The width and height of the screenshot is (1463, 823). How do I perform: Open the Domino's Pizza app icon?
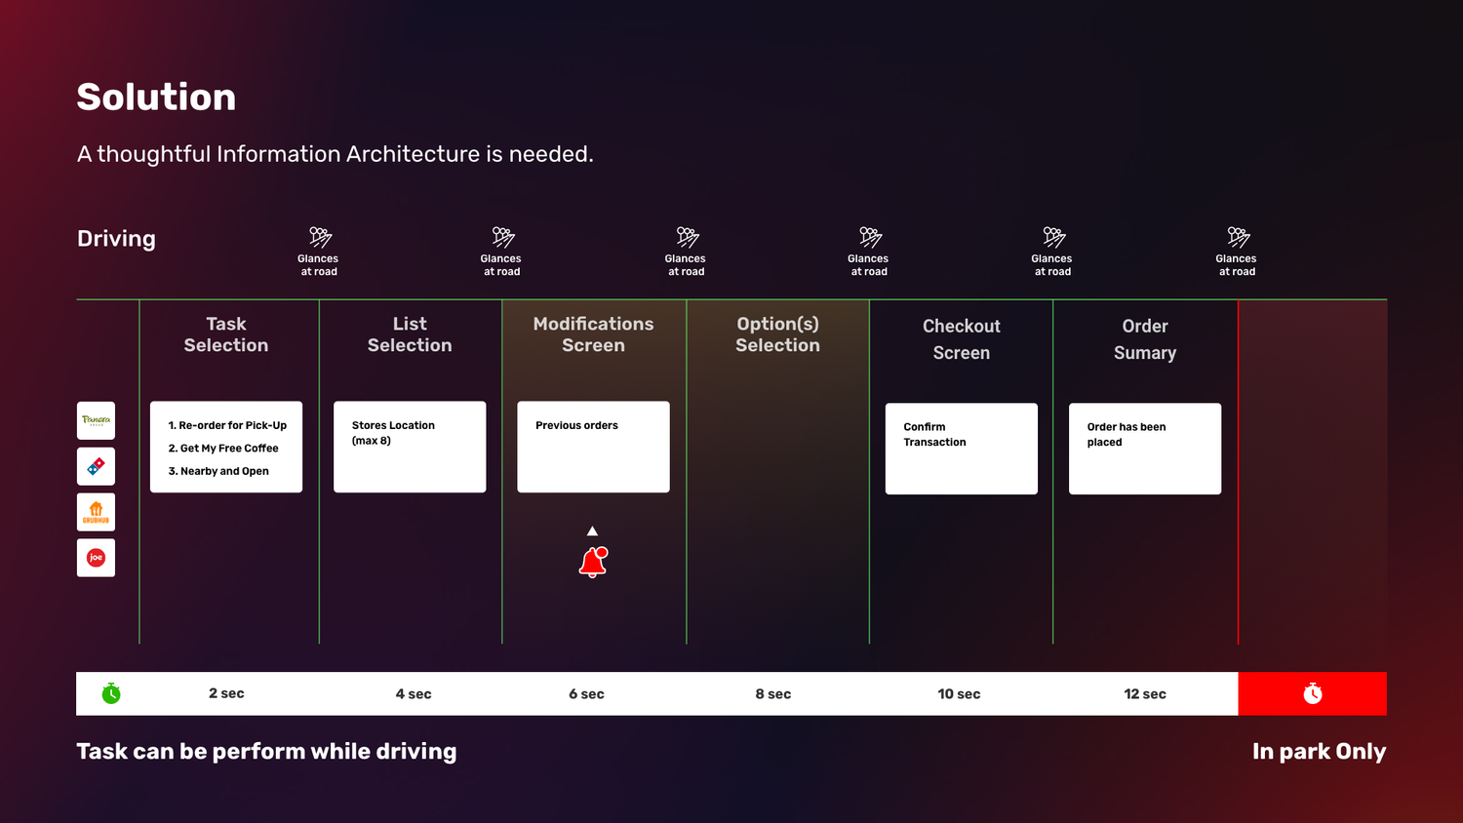point(96,466)
